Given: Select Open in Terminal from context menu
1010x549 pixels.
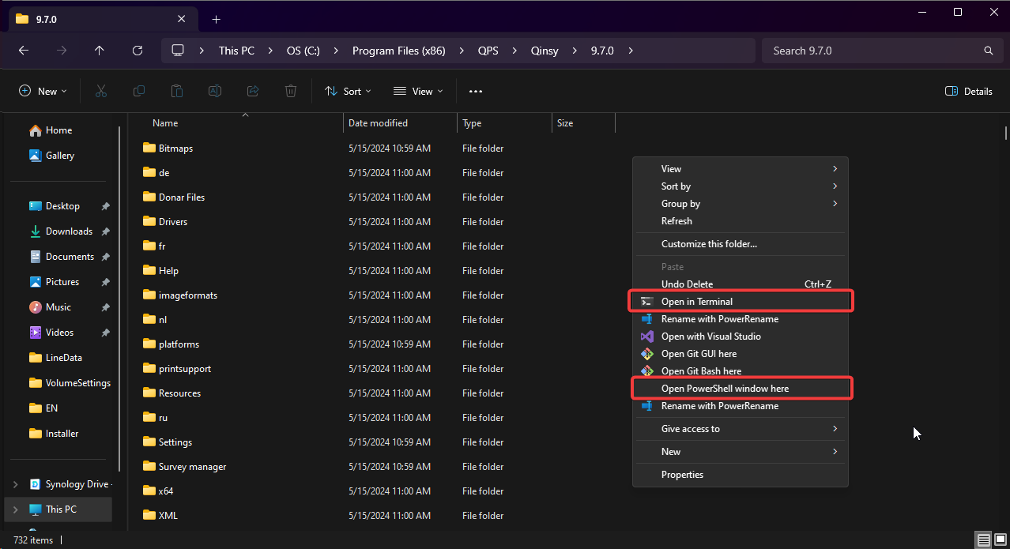Looking at the screenshot, I should tap(696, 302).
